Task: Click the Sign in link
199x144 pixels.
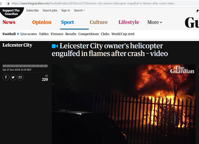Action: [x=66, y=11]
